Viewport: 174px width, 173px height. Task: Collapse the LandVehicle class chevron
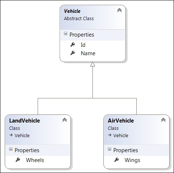click(x=65, y=120)
